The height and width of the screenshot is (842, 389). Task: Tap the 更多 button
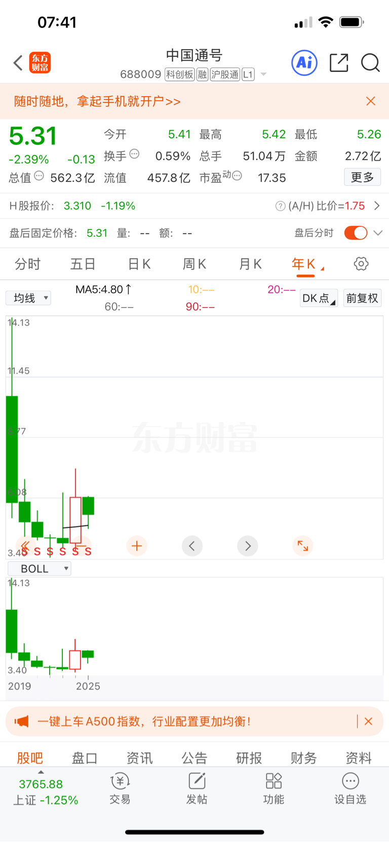(x=362, y=177)
